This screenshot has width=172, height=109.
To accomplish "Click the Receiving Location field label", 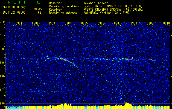I will [64, 6].
